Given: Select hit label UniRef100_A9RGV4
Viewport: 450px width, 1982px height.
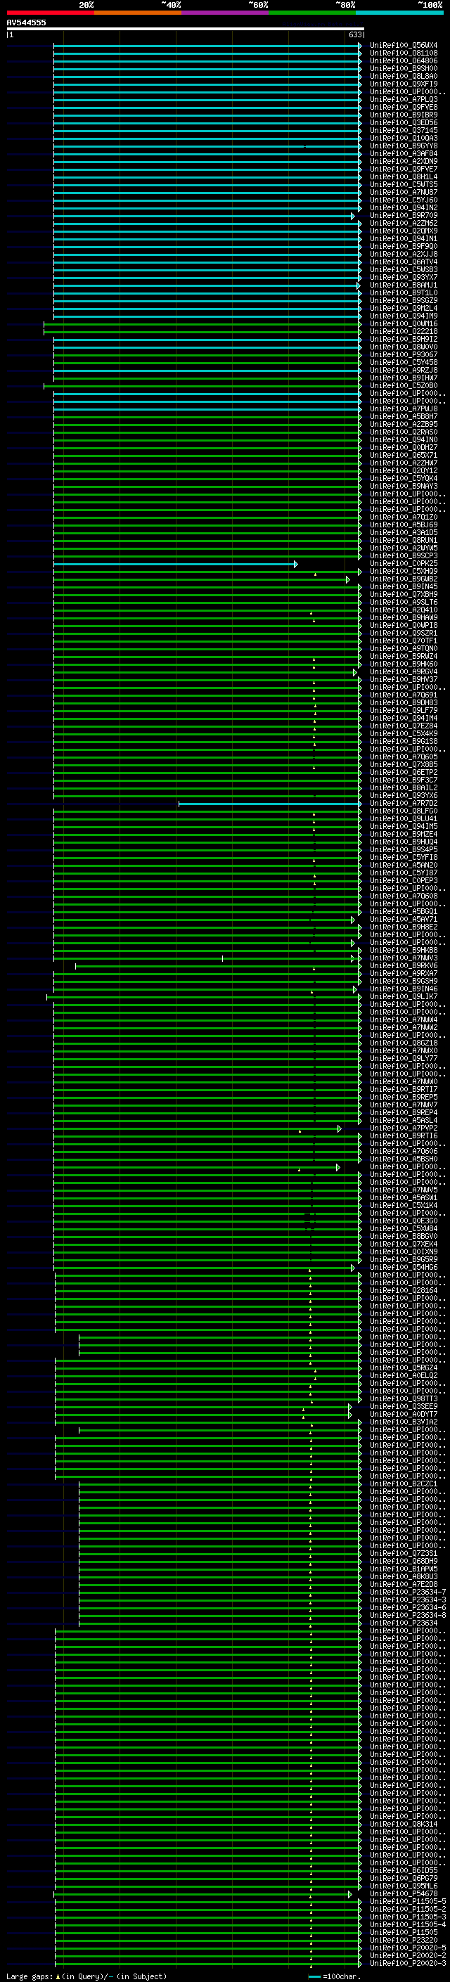Looking at the screenshot, I should (x=404, y=671).
